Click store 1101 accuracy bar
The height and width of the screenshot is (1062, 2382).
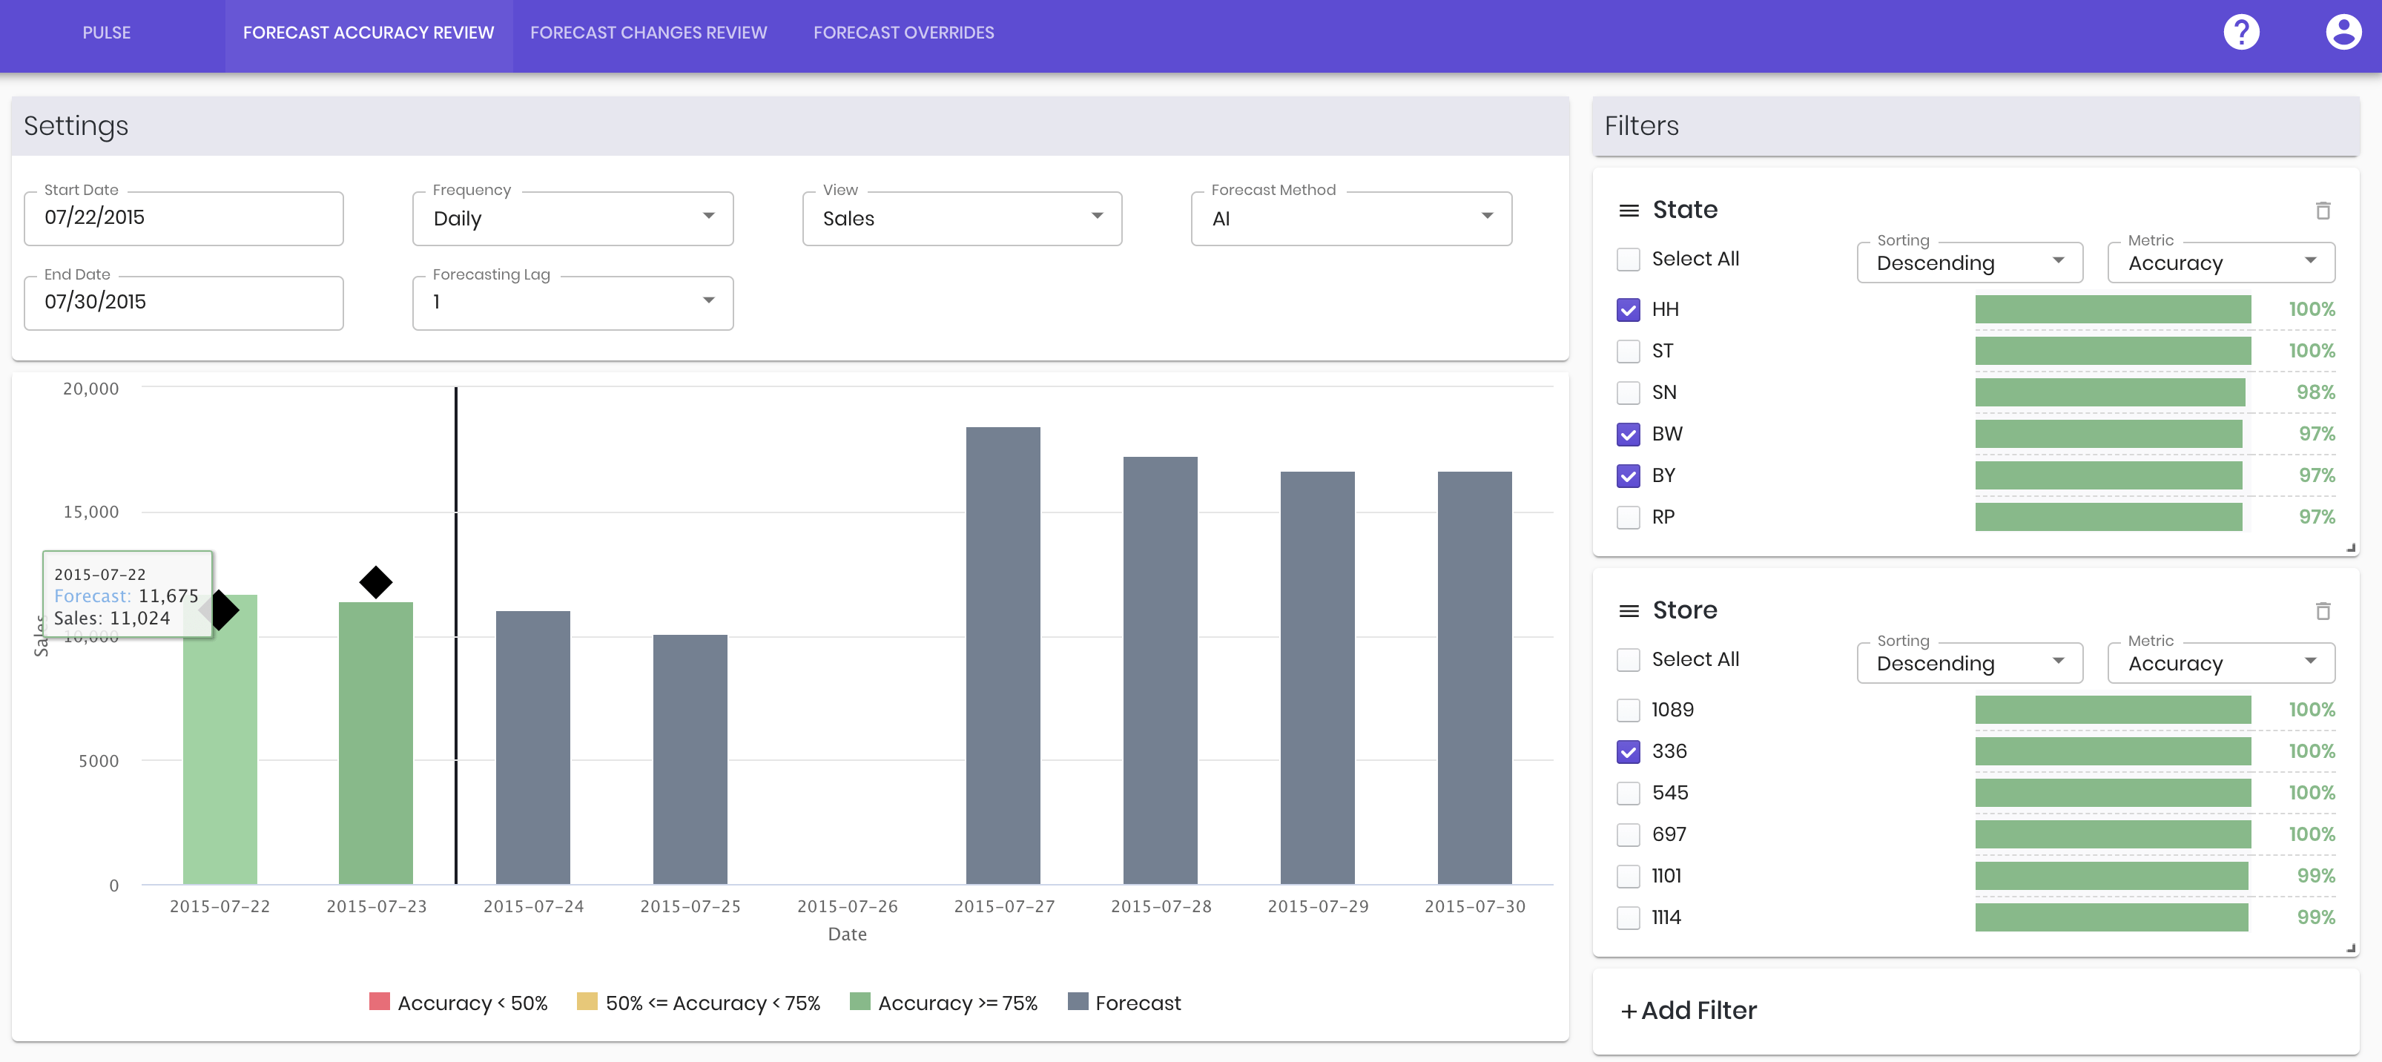pyautogui.click(x=2111, y=876)
